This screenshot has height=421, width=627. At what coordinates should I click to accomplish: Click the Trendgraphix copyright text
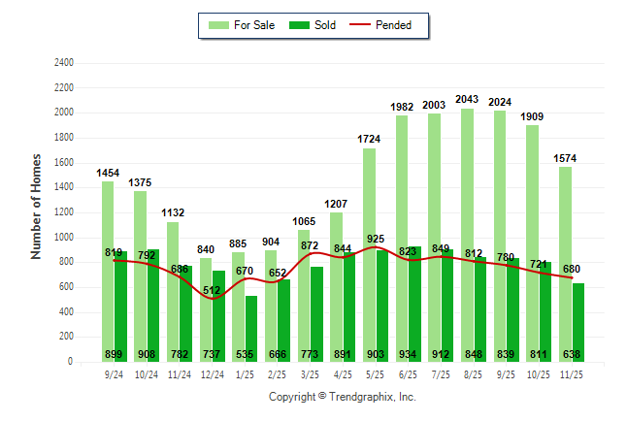point(342,397)
